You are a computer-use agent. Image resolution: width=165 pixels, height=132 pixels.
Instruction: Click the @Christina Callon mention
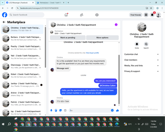click(108, 85)
